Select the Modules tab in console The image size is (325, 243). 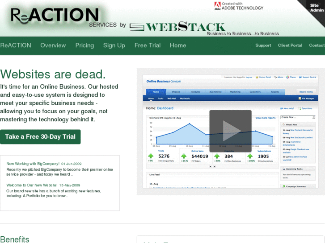point(195,92)
